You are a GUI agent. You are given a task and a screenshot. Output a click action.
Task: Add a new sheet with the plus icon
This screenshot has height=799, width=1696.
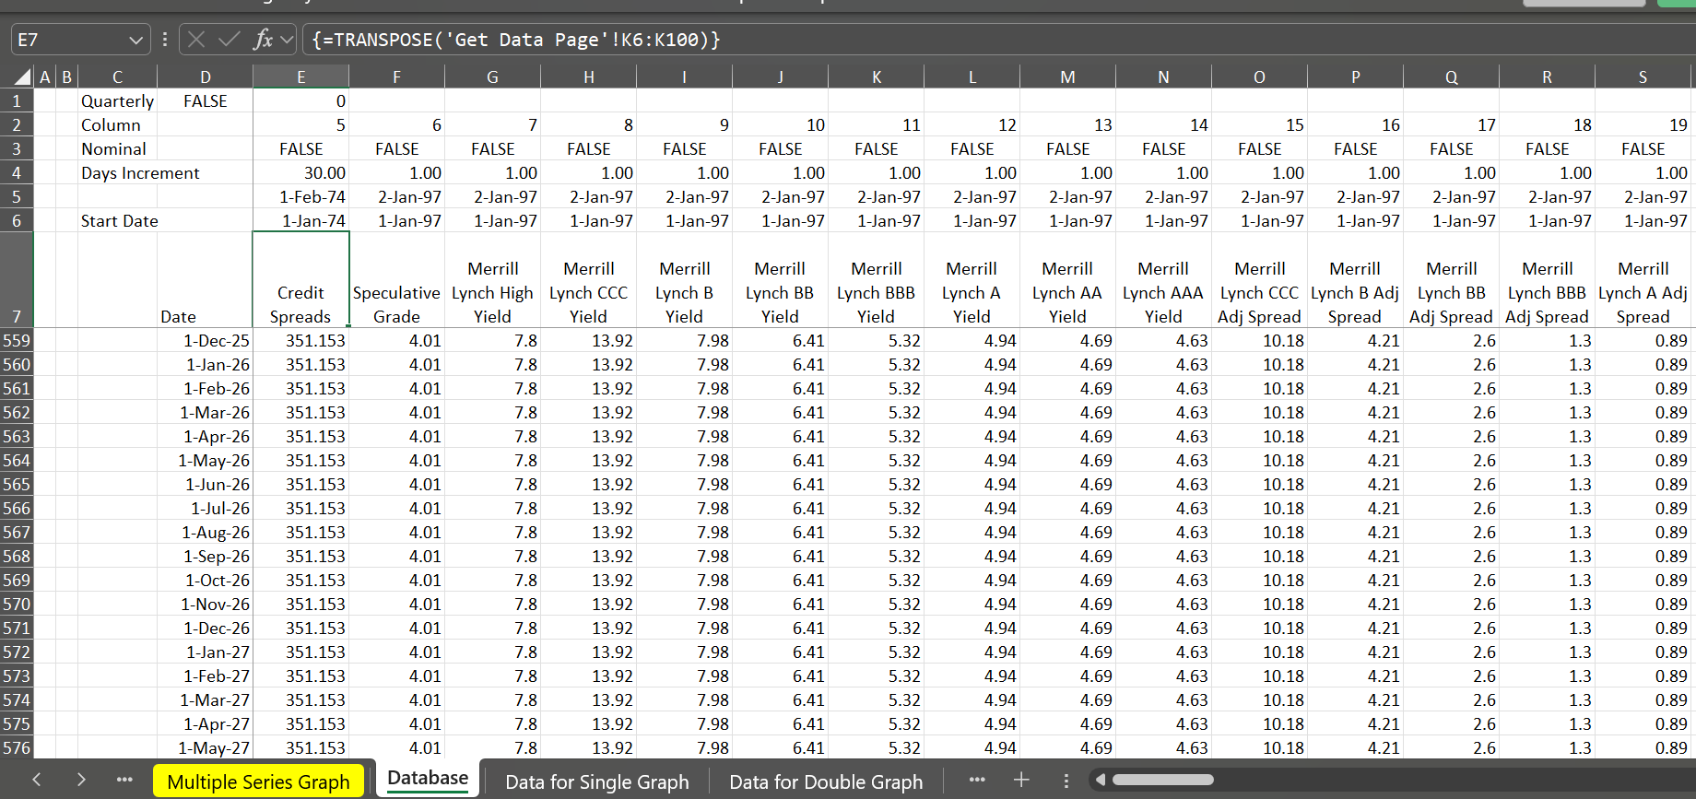pos(1021,780)
